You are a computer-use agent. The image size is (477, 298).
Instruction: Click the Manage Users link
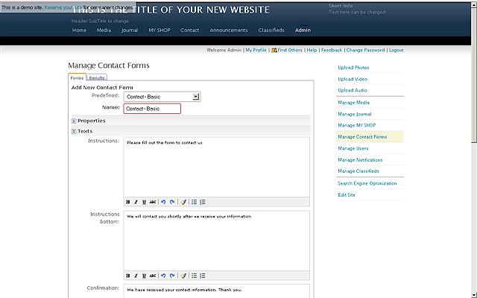[353, 148]
